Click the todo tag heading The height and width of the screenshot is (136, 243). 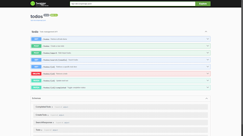coord(35,32)
